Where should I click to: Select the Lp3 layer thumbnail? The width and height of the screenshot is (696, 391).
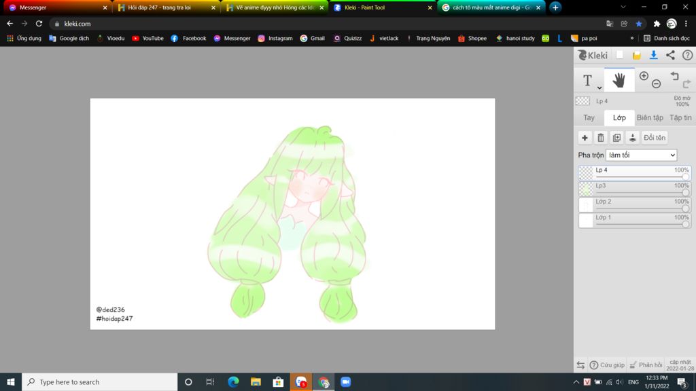586,189
